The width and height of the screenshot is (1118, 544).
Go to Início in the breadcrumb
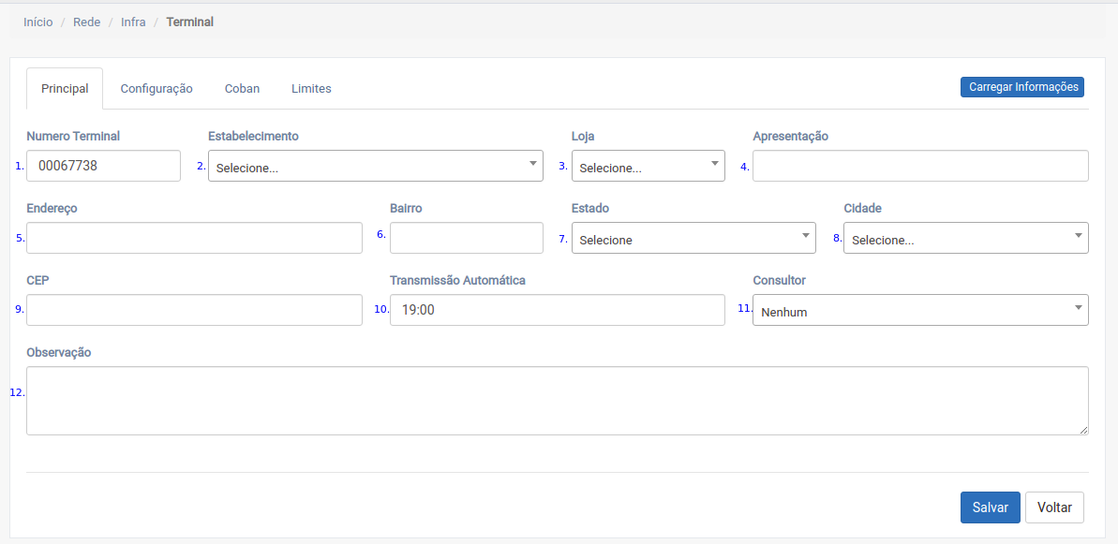38,22
